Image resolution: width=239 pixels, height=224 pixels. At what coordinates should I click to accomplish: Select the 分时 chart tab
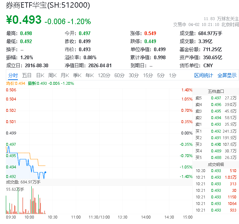tap(13, 75)
